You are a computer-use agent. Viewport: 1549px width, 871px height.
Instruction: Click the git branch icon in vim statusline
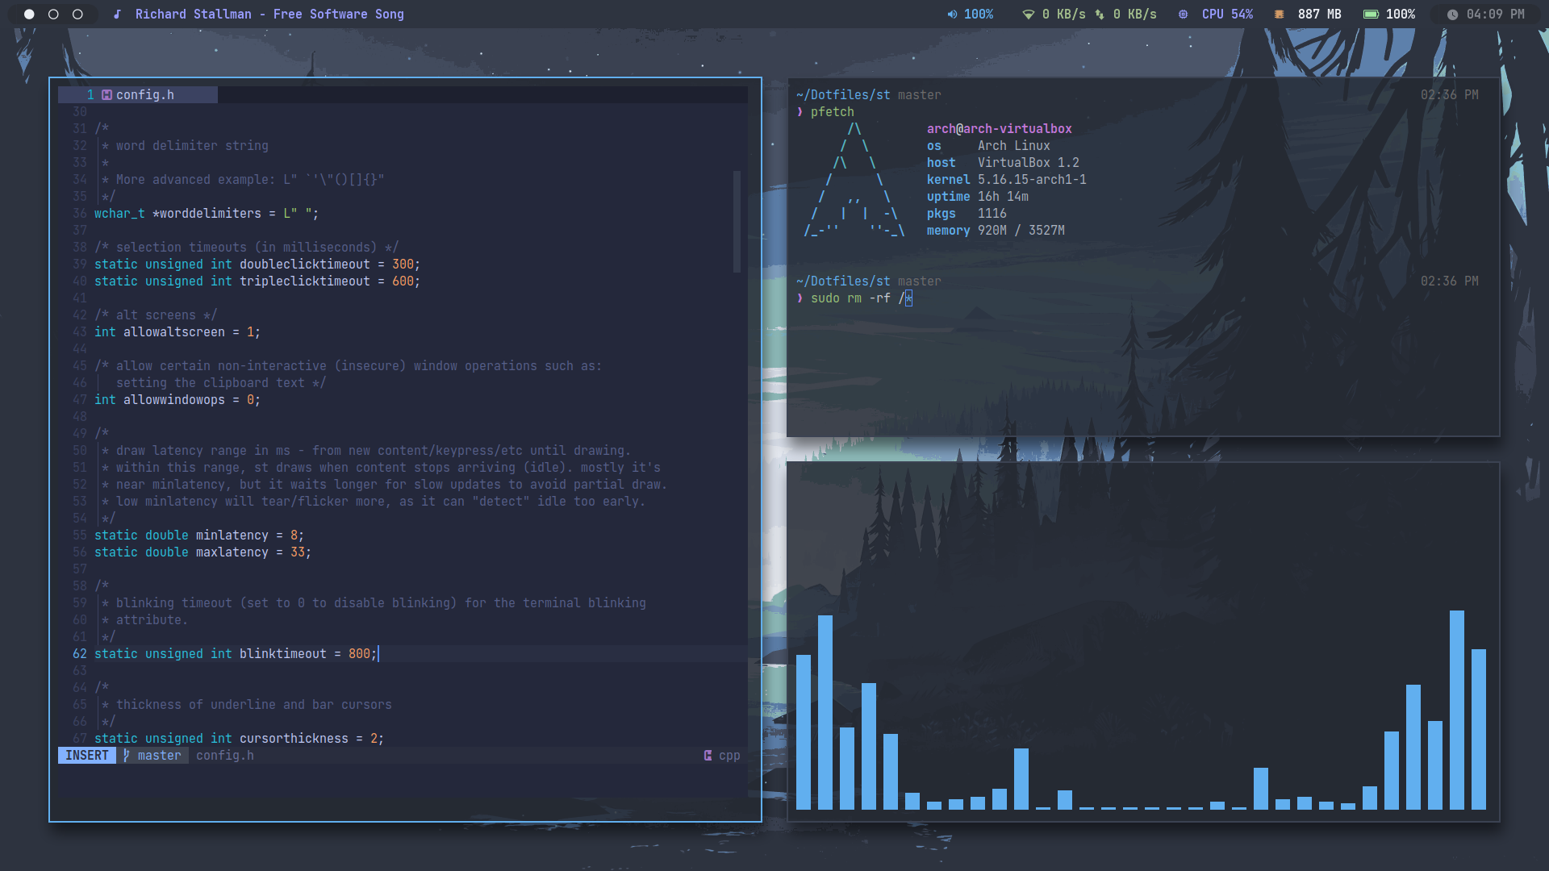pyautogui.click(x=127, y=756)
